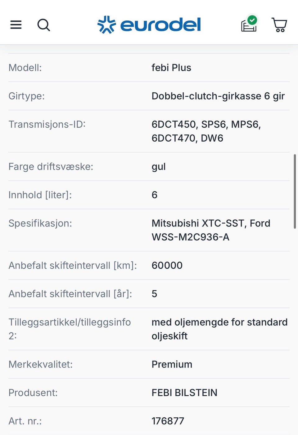Click the Innhold [liter] label

(40, 195)
